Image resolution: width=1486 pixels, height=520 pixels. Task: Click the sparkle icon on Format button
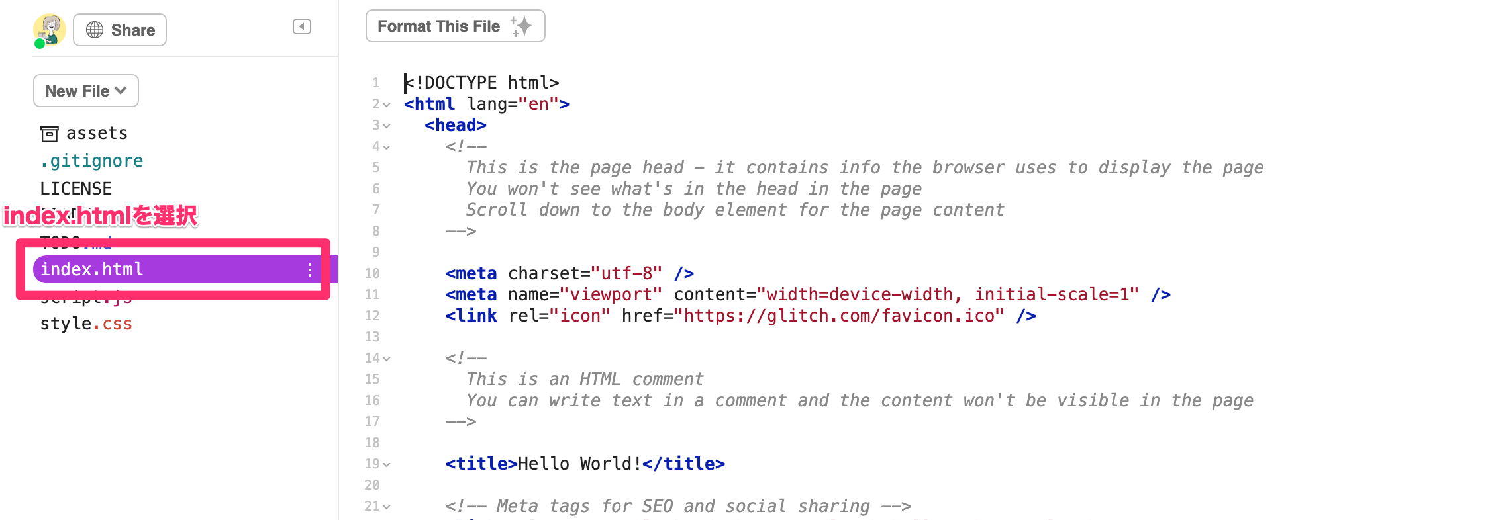[x=522, y=26]
